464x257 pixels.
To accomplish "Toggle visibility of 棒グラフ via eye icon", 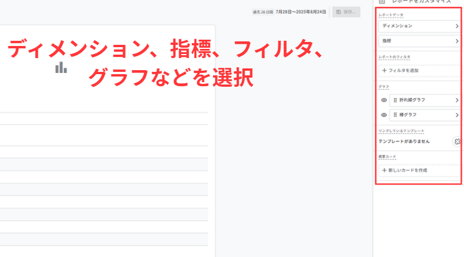I will (383, 115).
